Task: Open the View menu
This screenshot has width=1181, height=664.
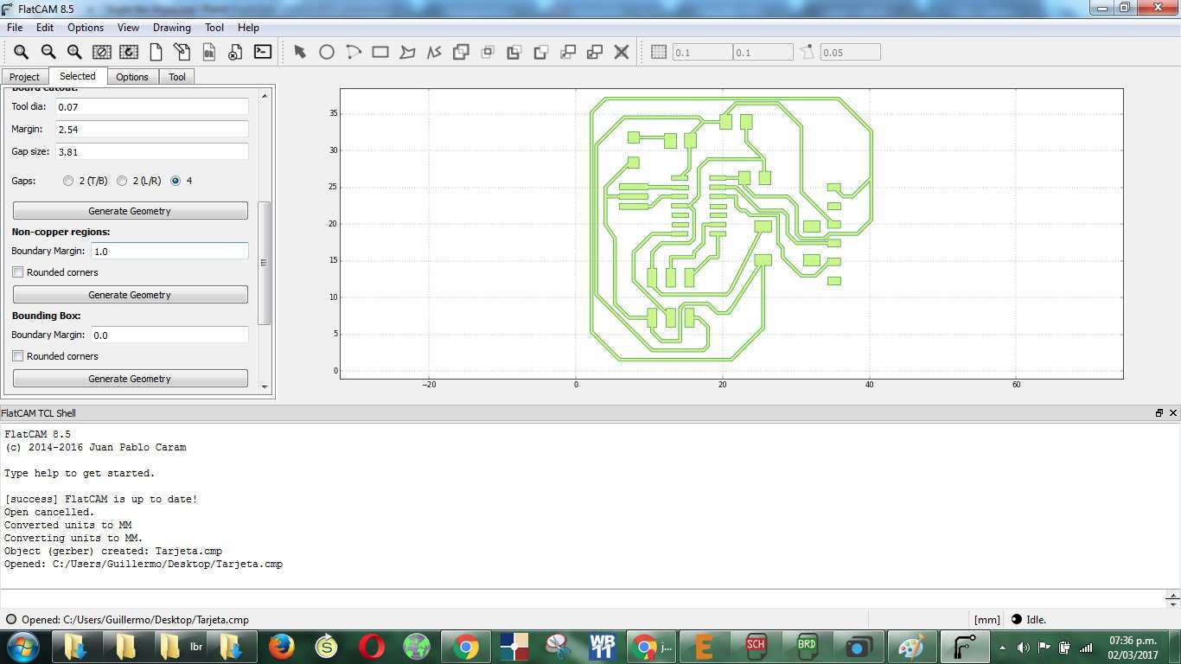Action: [128, 28]
